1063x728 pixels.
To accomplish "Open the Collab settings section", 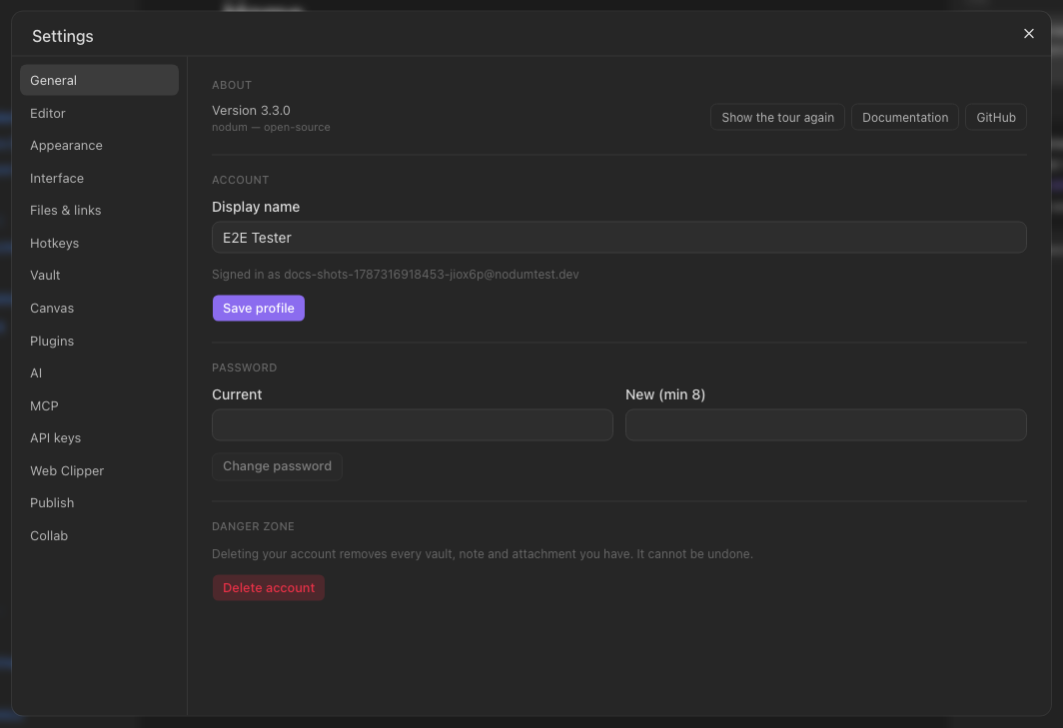I will click(99, 535).
